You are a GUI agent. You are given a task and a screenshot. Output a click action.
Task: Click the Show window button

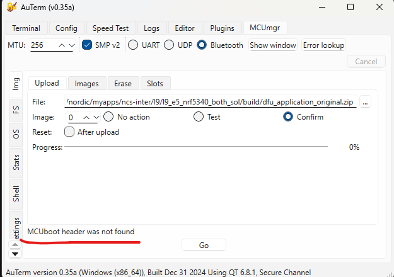pyautogui.click(x=273, y=45)
